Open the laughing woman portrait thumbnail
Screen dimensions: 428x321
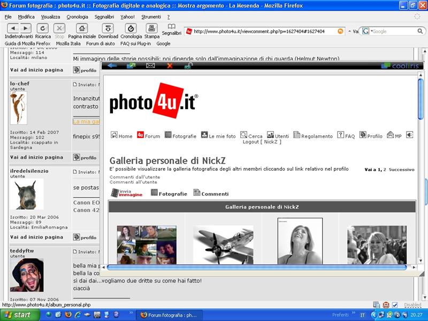300,241
